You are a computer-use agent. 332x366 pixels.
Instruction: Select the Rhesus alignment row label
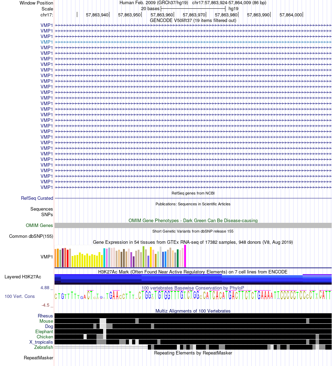(x=45, y=316)
